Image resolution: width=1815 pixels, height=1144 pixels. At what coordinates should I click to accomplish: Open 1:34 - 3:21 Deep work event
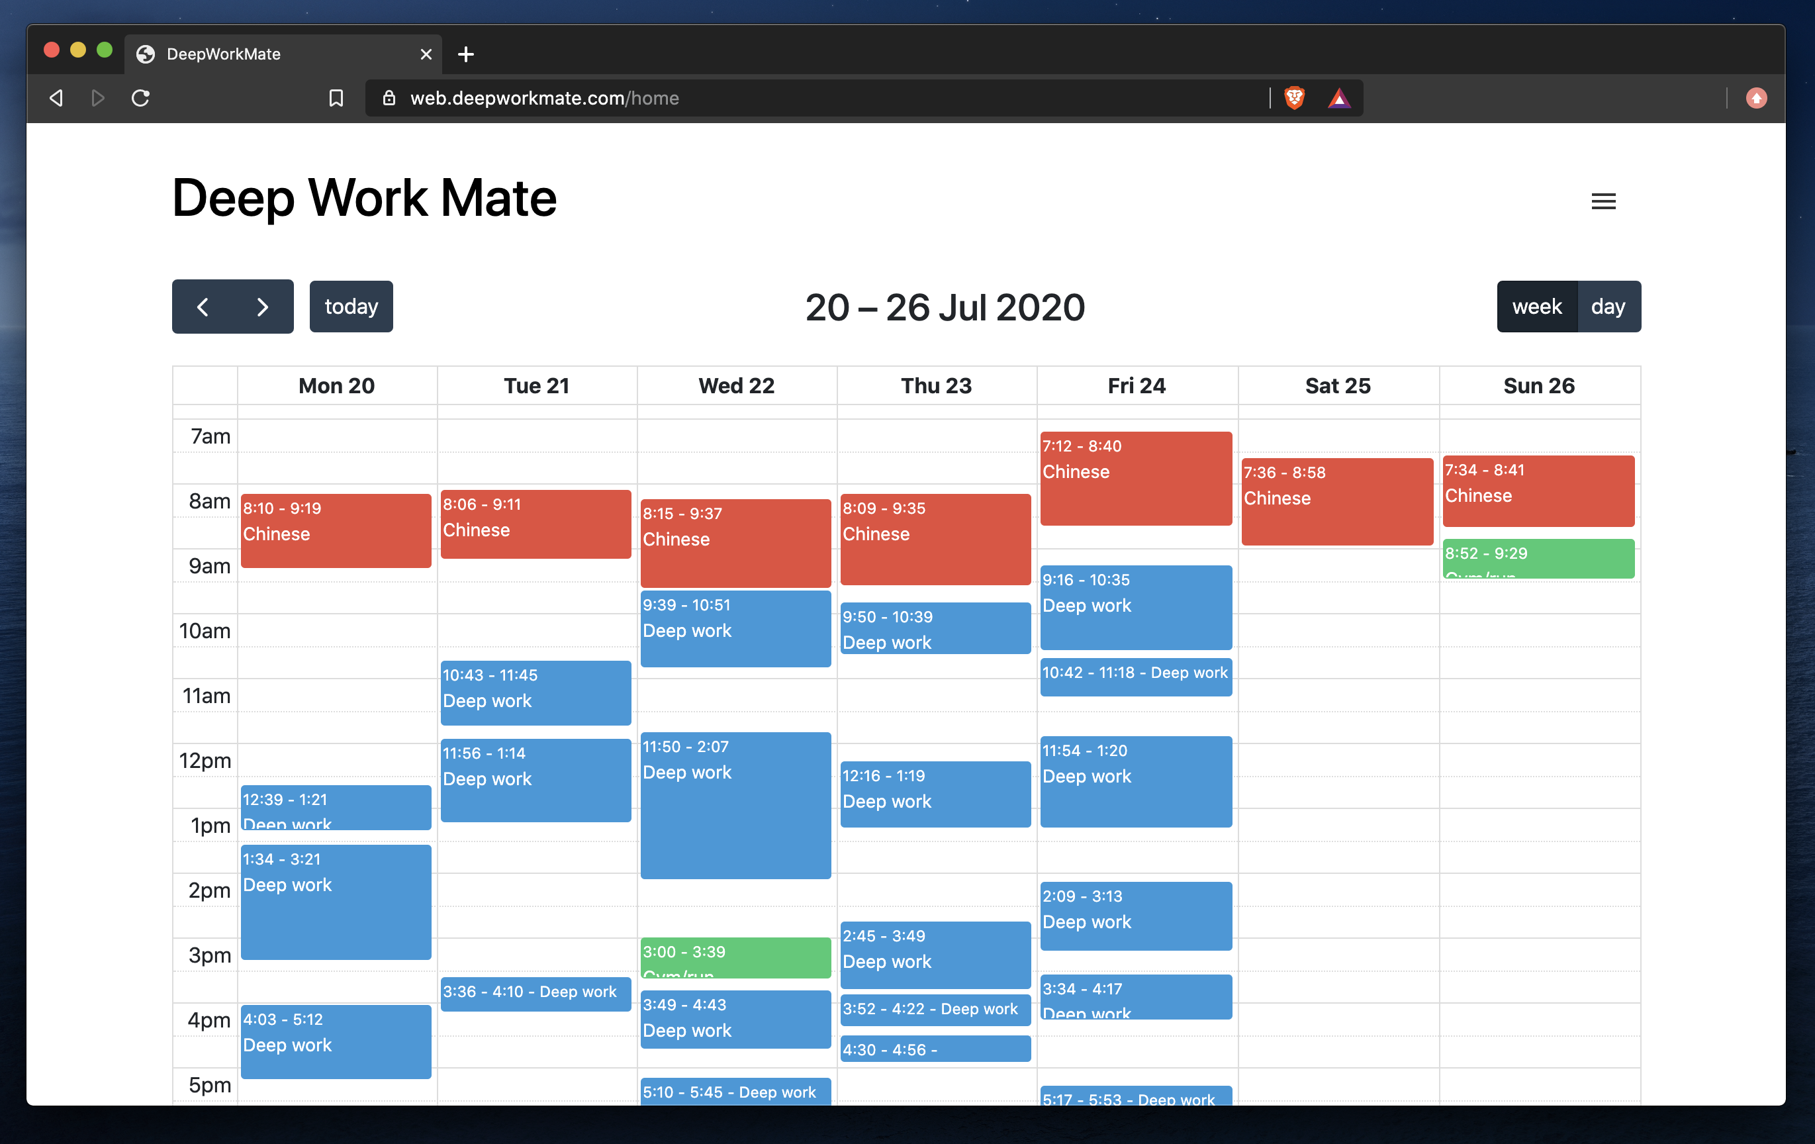(336, 902)
